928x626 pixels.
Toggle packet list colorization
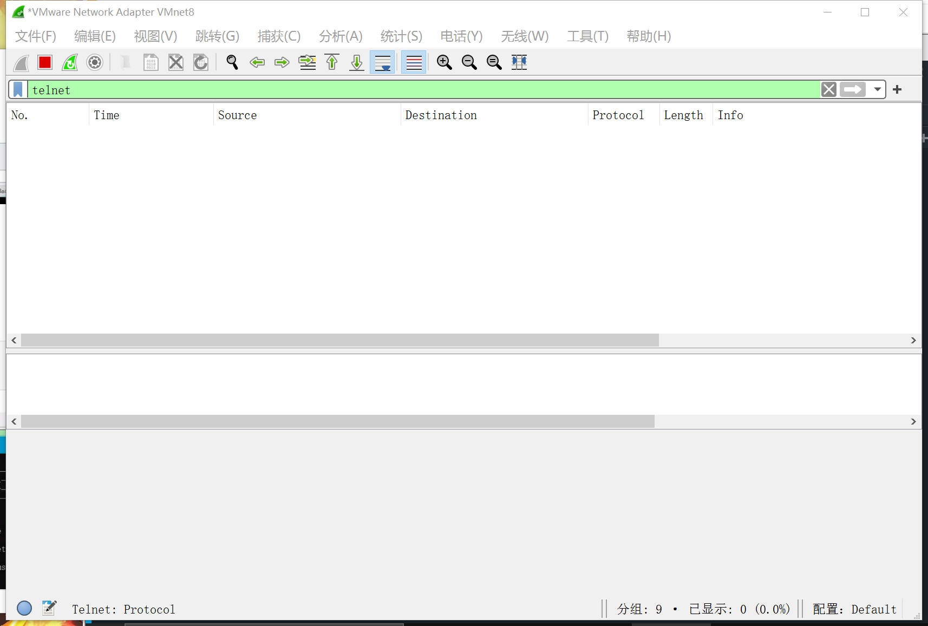(414, 62)
